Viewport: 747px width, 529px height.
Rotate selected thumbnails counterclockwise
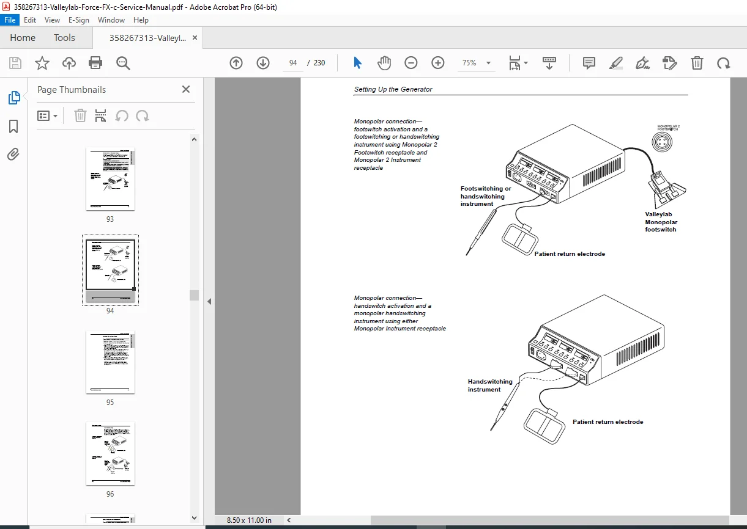click(x=122, y=116)
